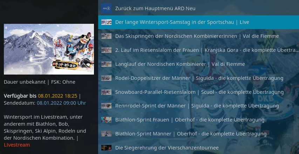The height and width of the screenshot is (154, 299).
Task: Open 'Zurück zum Hauptmenü ARD Neu' entry
Action: (x=198, y=8)
